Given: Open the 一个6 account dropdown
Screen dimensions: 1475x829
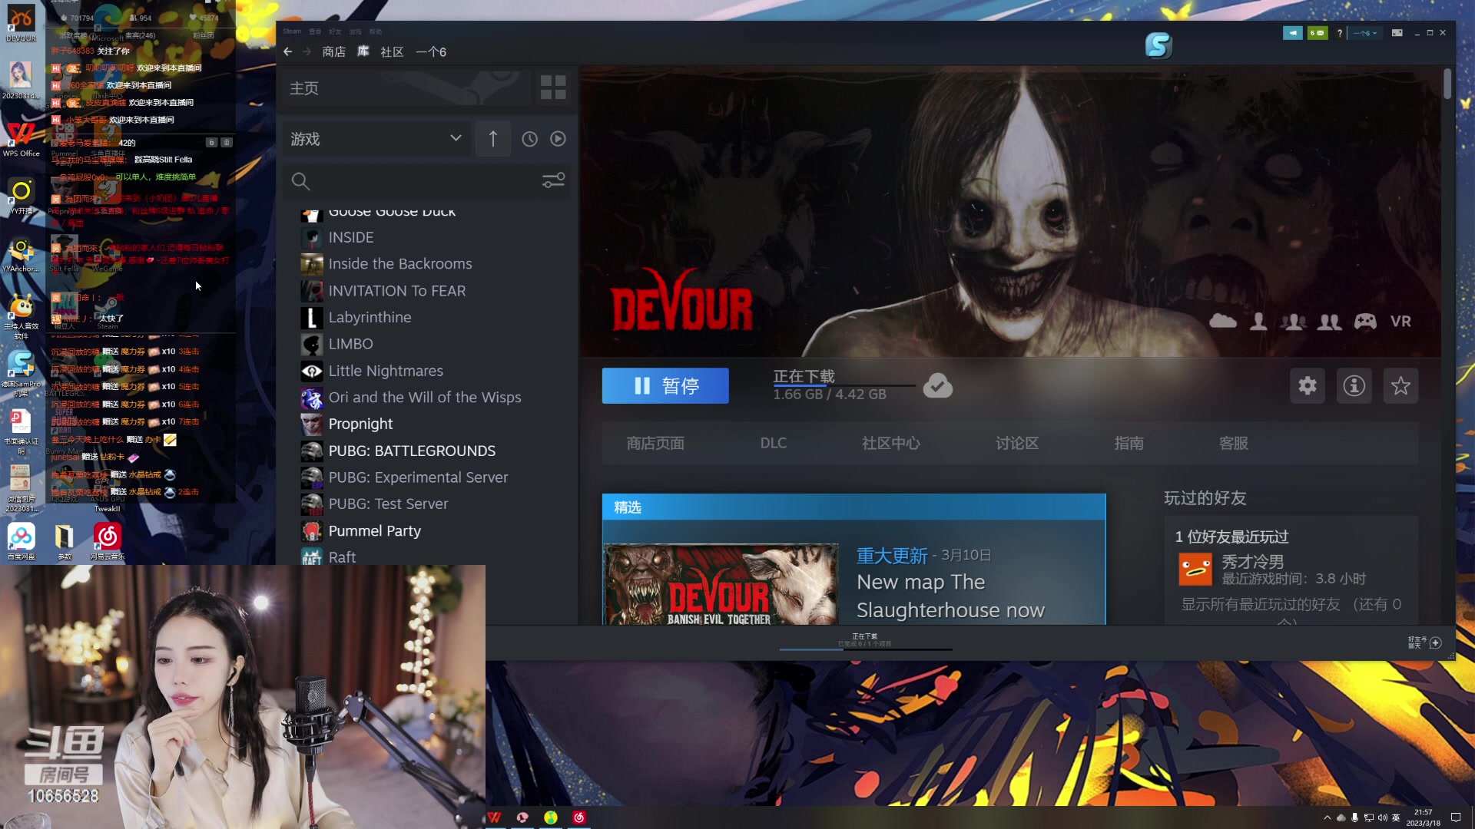Looking at the screenshot, I should point(1364,33).
